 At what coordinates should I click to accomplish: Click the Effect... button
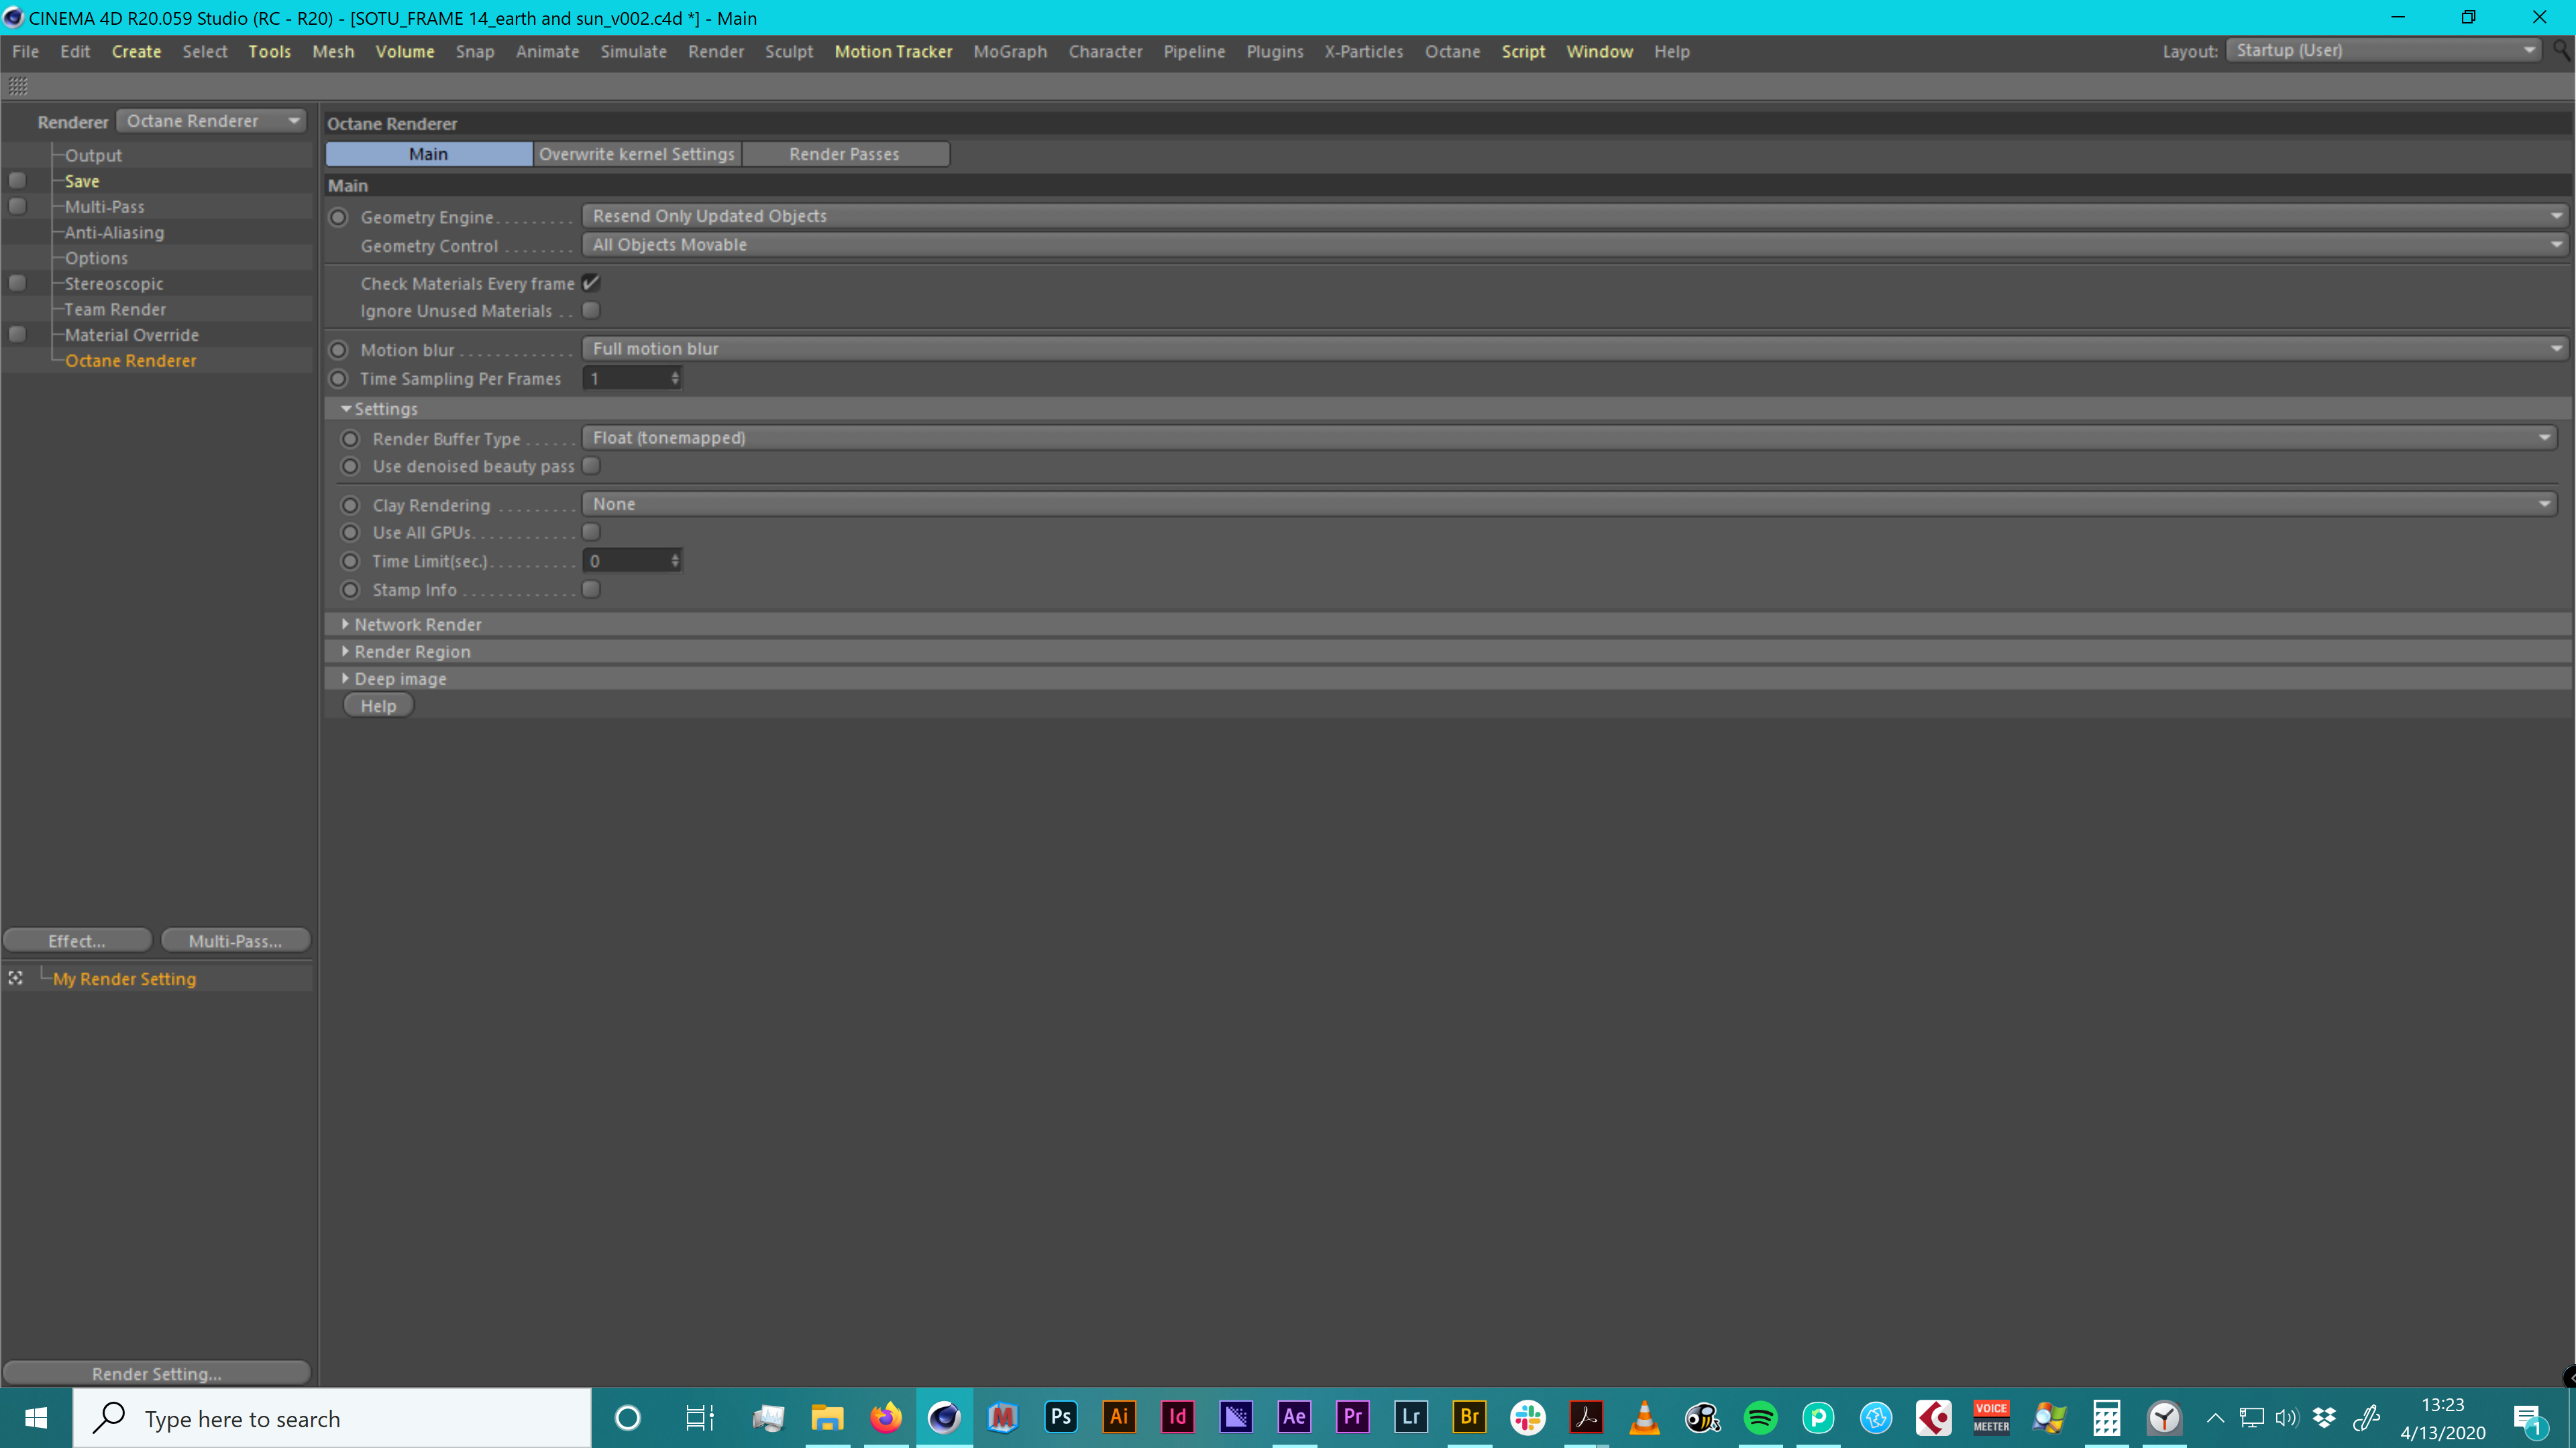[77, 941]
